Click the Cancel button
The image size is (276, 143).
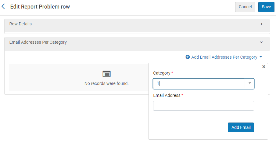tap(245, 7)
